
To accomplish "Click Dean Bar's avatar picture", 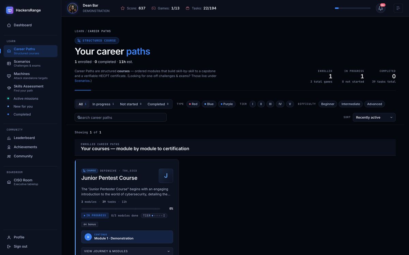I will pos(73,8).
